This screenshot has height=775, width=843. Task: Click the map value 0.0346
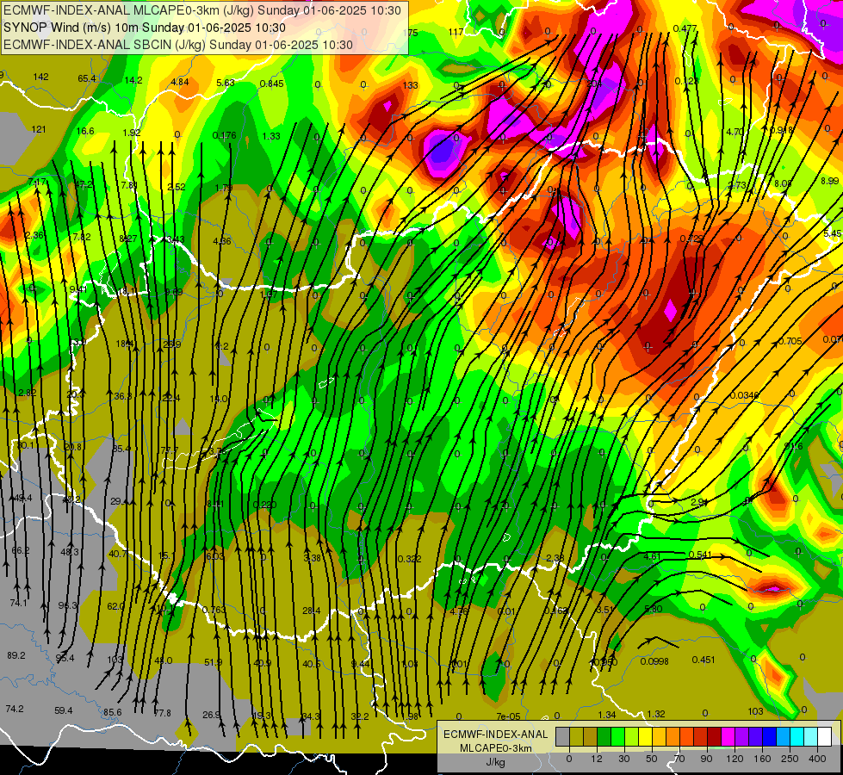tap(744, 395)
